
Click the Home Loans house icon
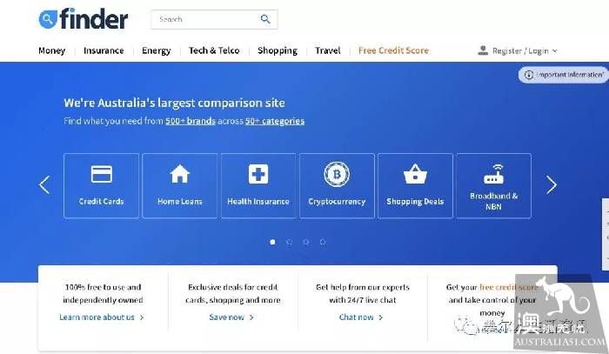[x=180, y=173]
